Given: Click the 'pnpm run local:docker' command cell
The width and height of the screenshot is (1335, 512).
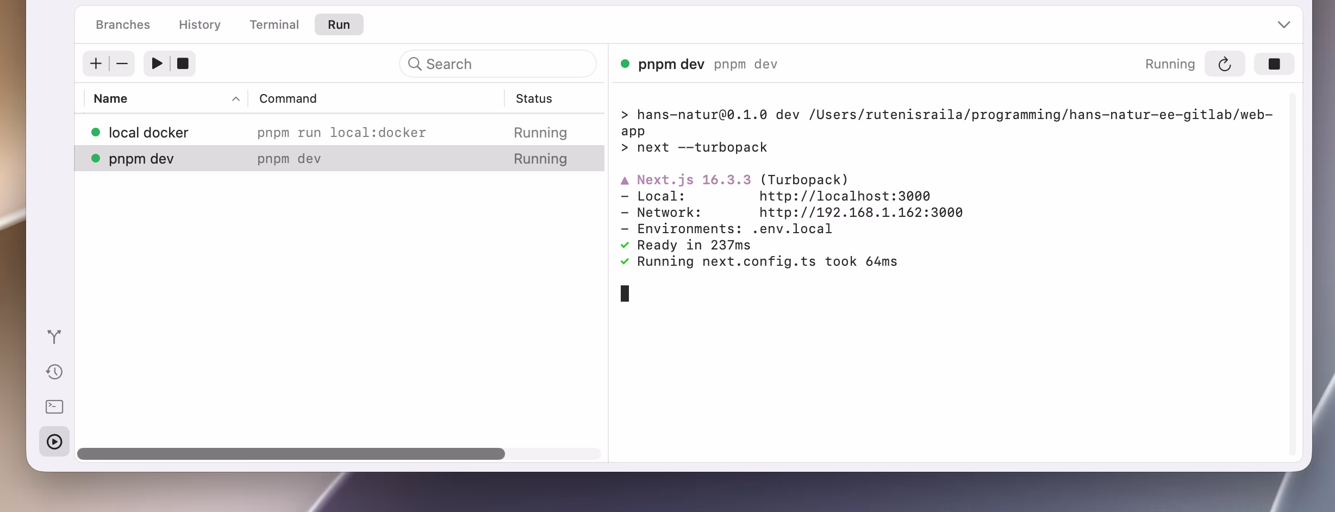Looking at the screenshot, I should click(341, 133).
